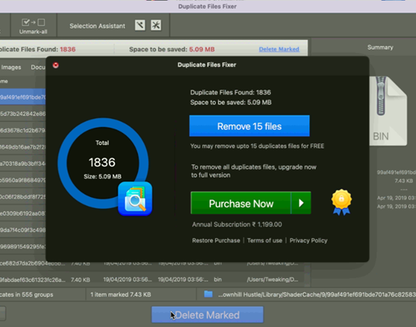Click the Purchase Now button
The height and width of the screenshot is (327, 416).
[241, 203]
